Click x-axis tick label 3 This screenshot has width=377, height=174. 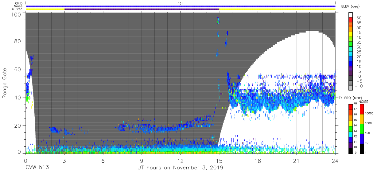coord(64,160)
